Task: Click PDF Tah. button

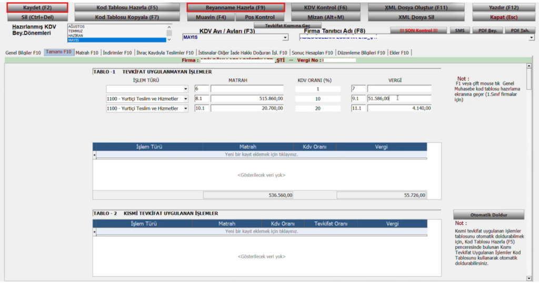Action: (x=520, y=30)
